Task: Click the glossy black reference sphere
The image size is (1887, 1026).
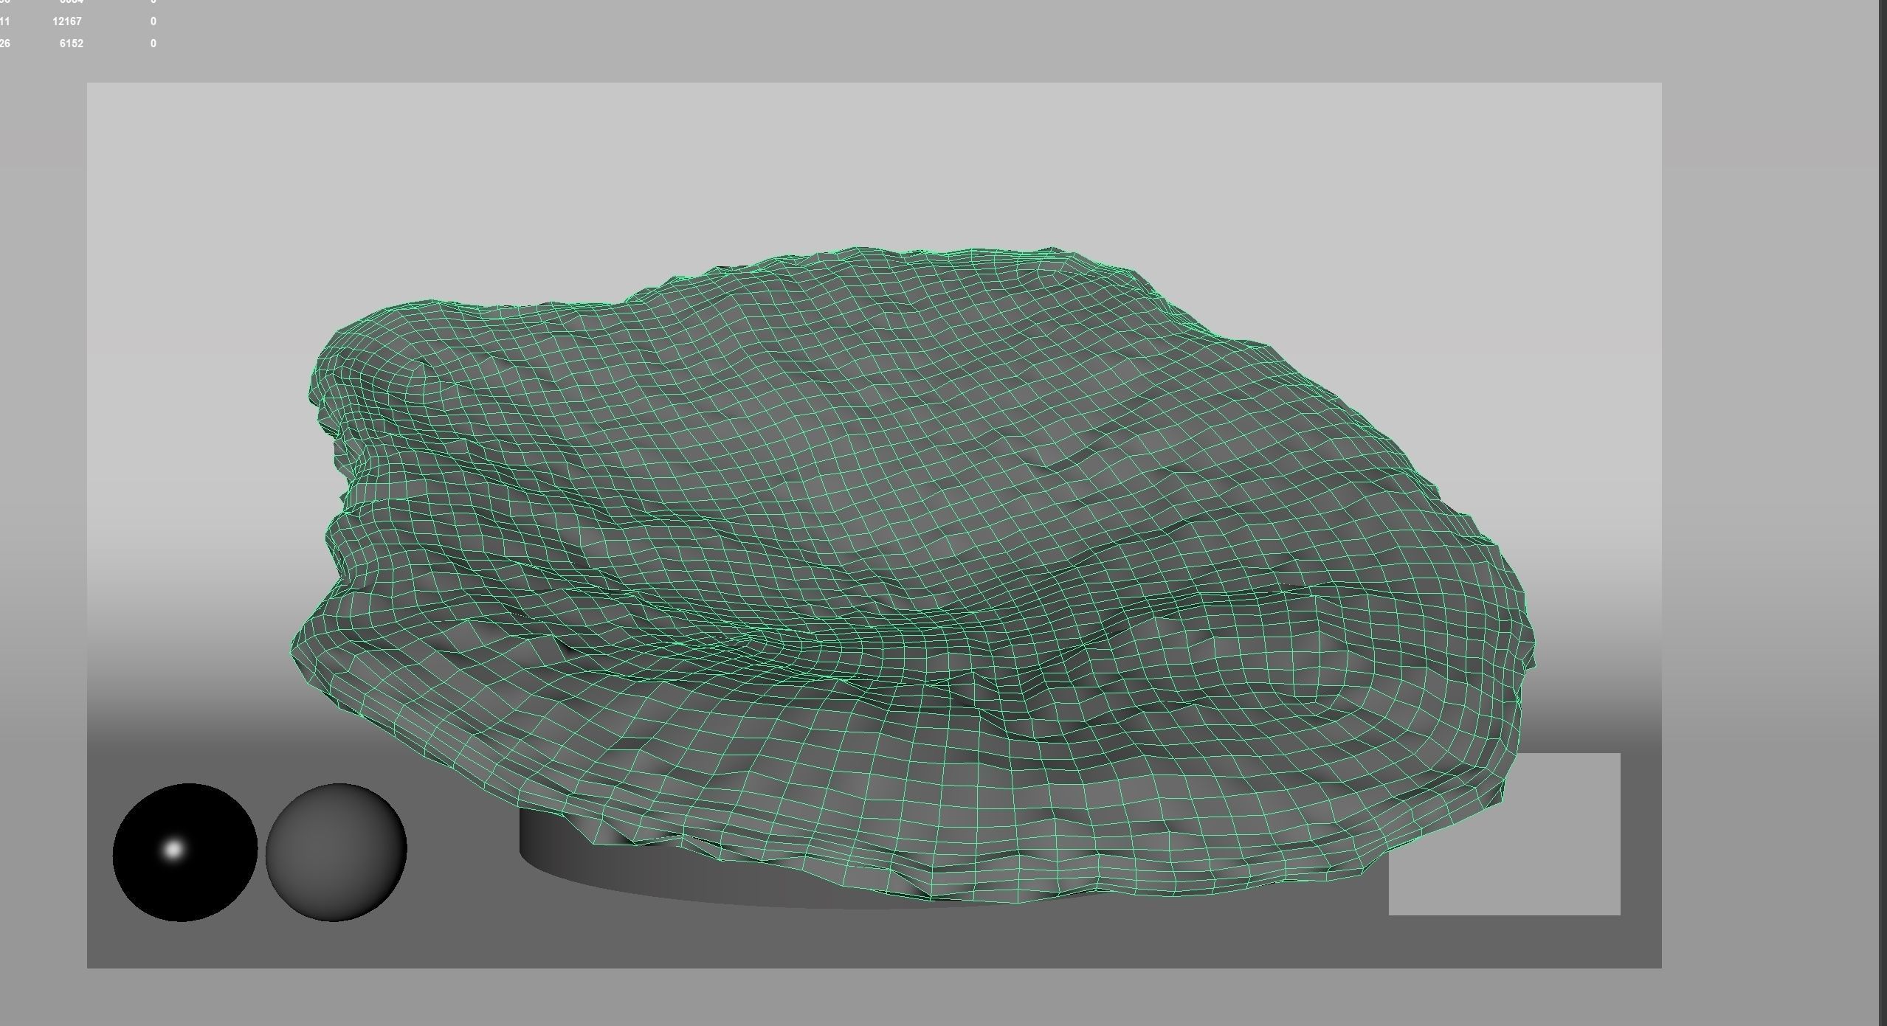Action: [x=184, y=852]
